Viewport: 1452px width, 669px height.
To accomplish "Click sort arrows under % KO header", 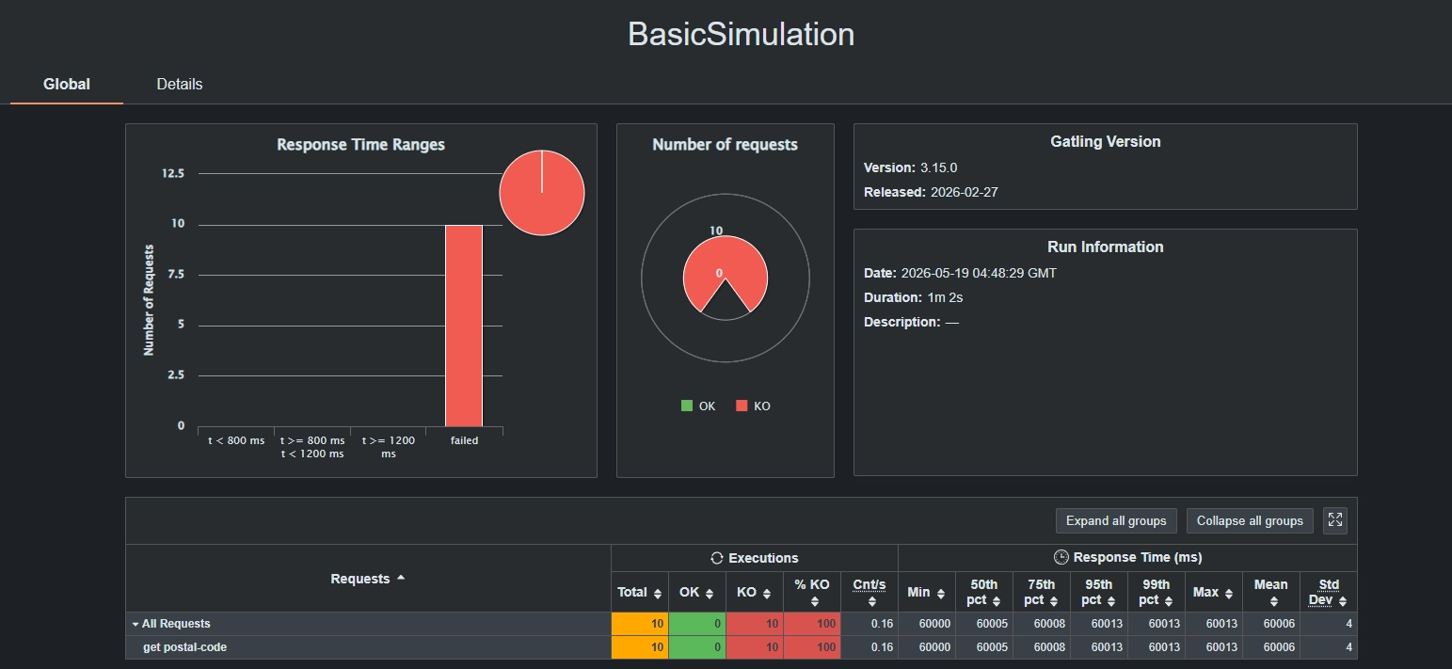I will pos(814,601).
